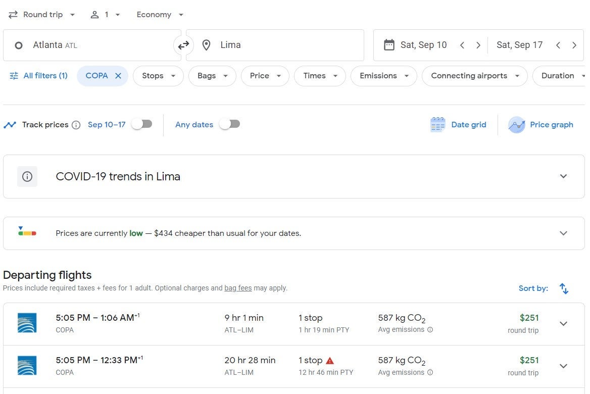Image resolution: width=590 pixels, height=394 pixels.
Task: Swap origin and destination airports
Action: click(x=183, y=45)
